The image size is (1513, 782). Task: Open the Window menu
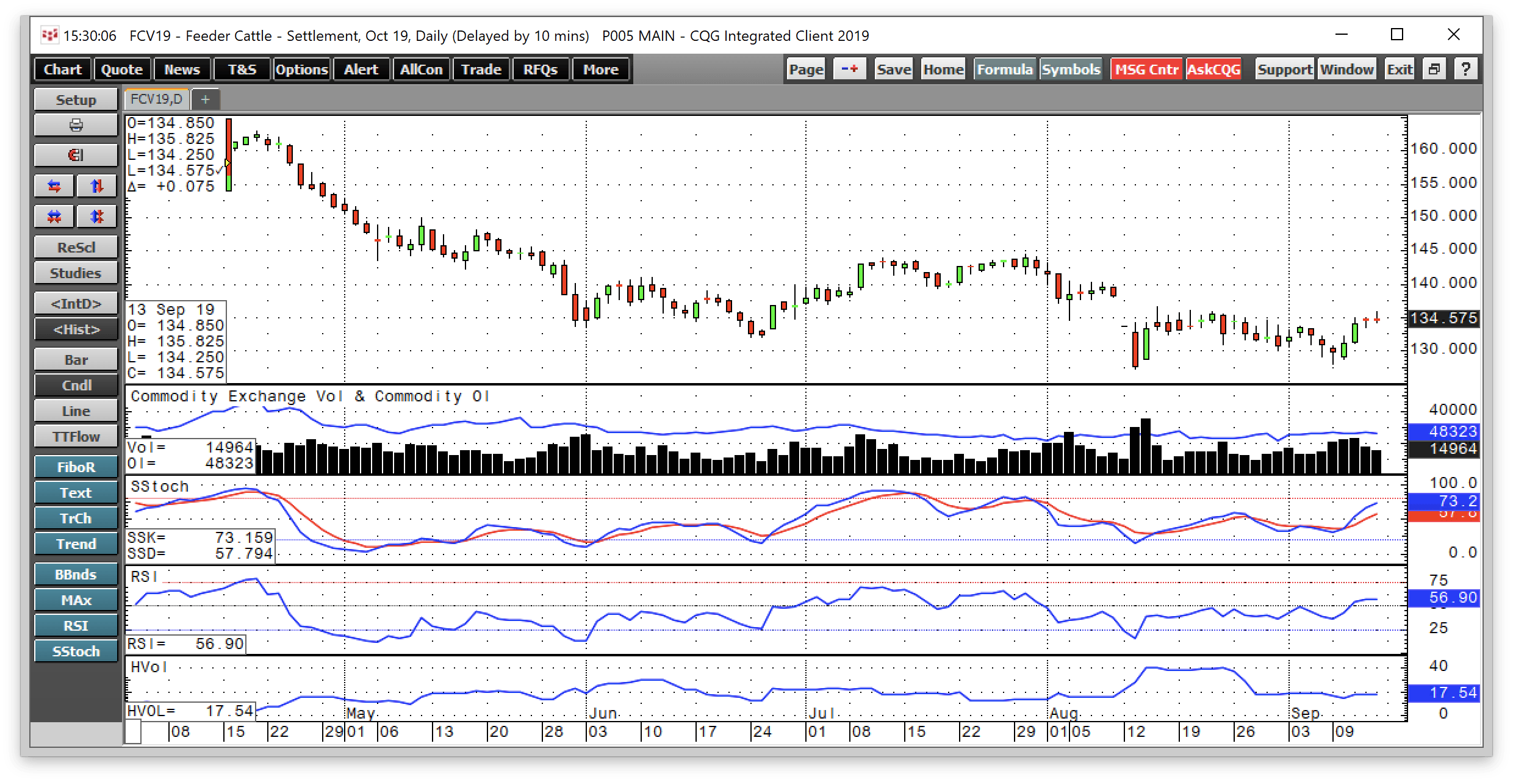pos(1346,69)
